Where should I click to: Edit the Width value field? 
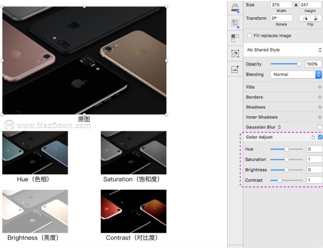click(x=281, y=5)
